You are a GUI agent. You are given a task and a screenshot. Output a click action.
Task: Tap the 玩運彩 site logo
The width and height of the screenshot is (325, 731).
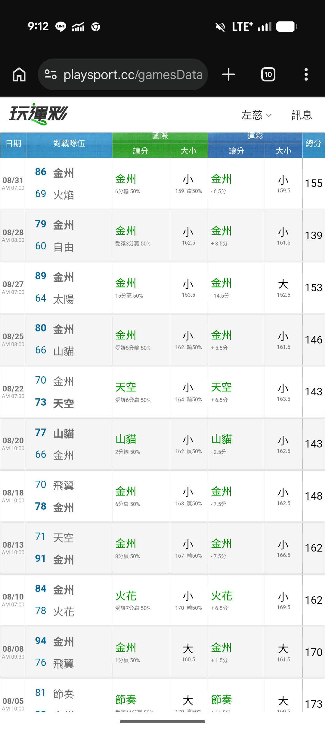pos(38,114)
